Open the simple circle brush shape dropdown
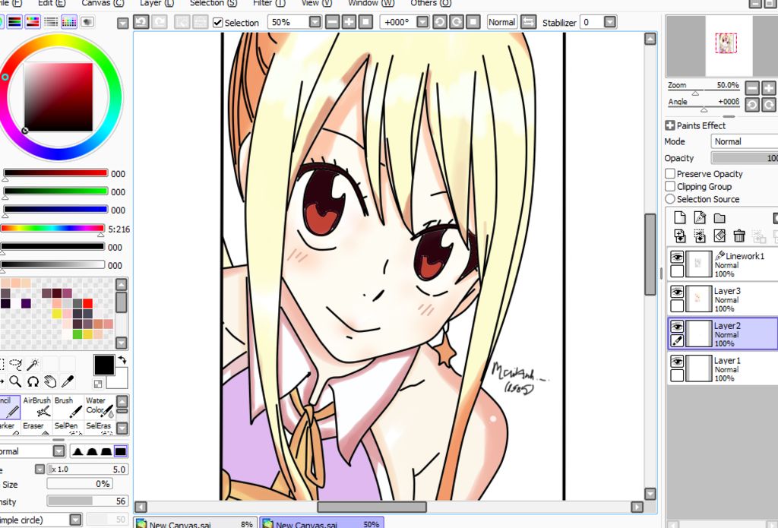Screen dimensions: 778x528 click(75, 520)
